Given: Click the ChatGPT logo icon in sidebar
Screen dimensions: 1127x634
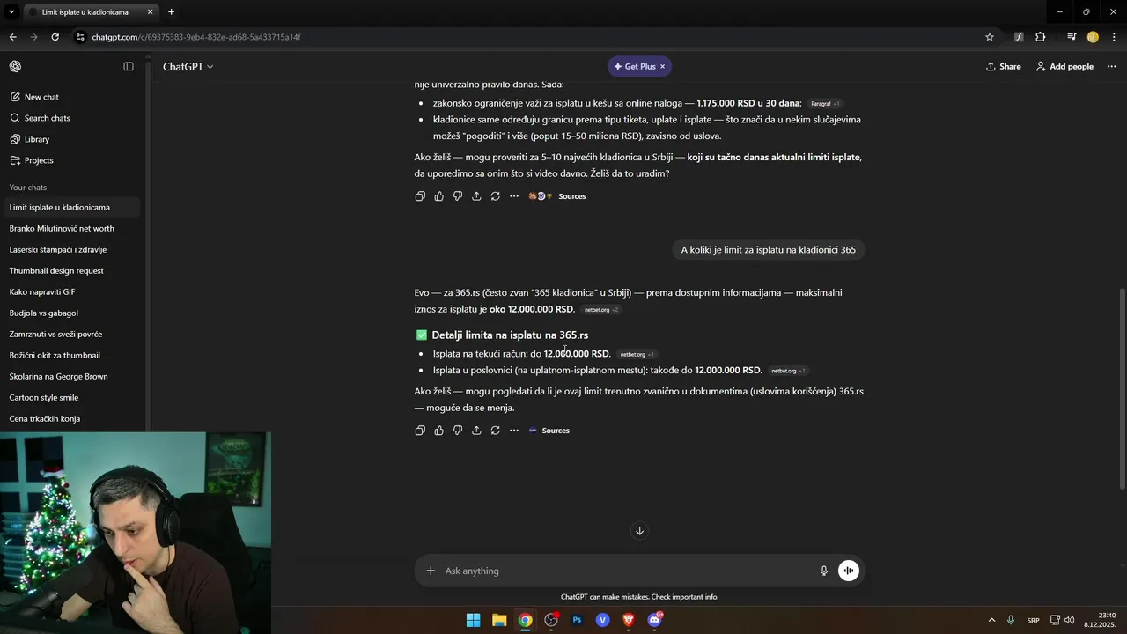Looking at the screenshot, I should pyautogui.click(x=15, y=66).
